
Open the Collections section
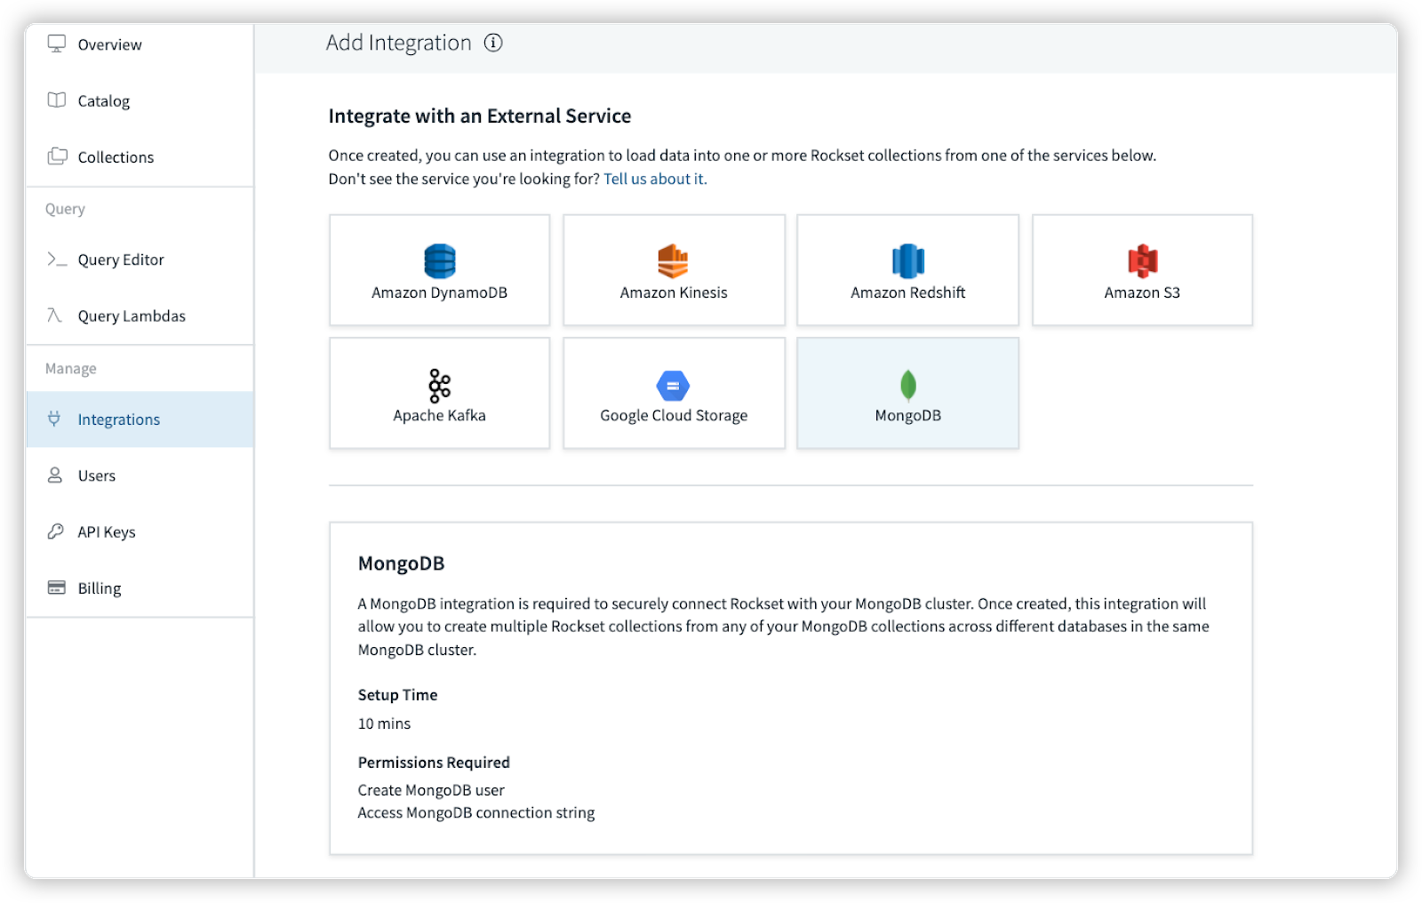point(116,157)
